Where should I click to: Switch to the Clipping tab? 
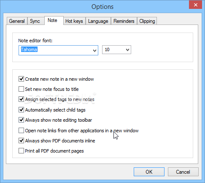point(147,21)
